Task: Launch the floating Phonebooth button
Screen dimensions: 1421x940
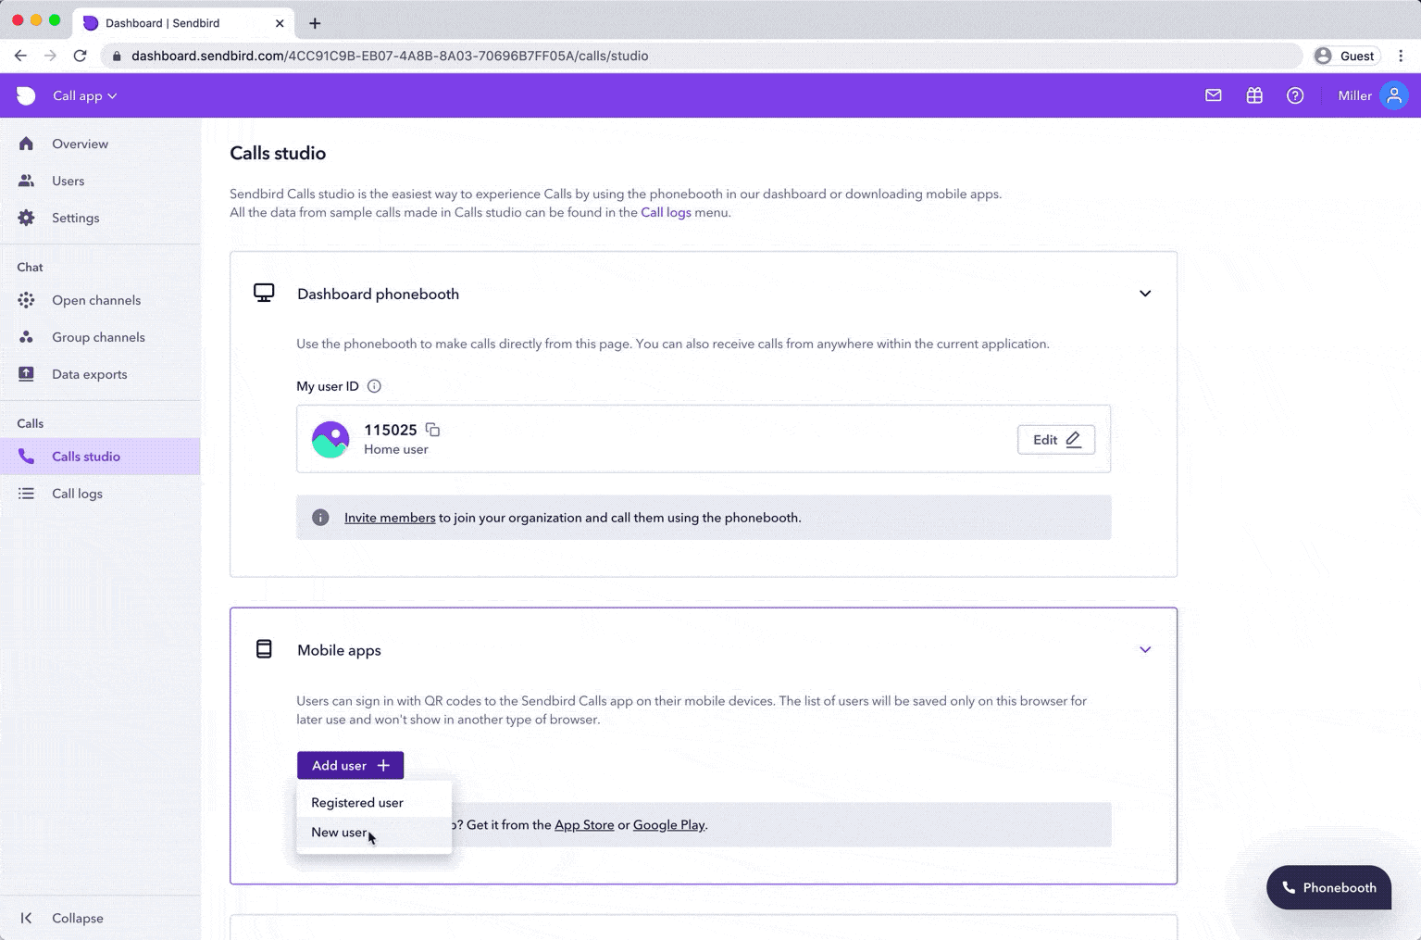Action: 1328,887
